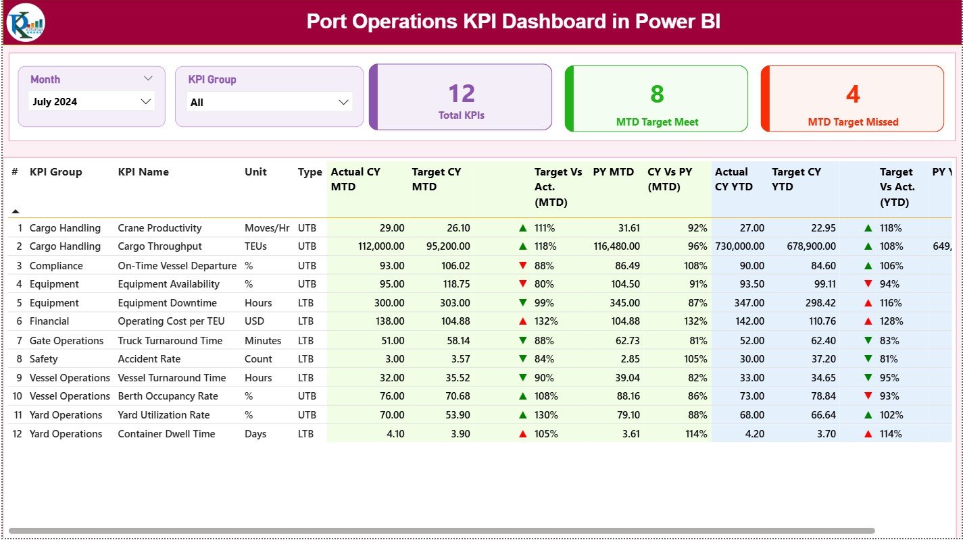Image resolution: width=963 pixels, height=542 pixels.
Task: Open the KPI Group dropdown set to All
Action: [270, 101]
